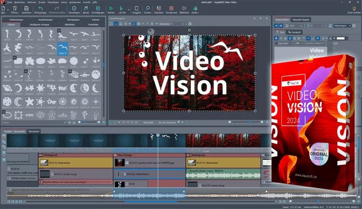
Task: Collapse the first Hintergrund chapter in timeline
Action: point(40,155)
